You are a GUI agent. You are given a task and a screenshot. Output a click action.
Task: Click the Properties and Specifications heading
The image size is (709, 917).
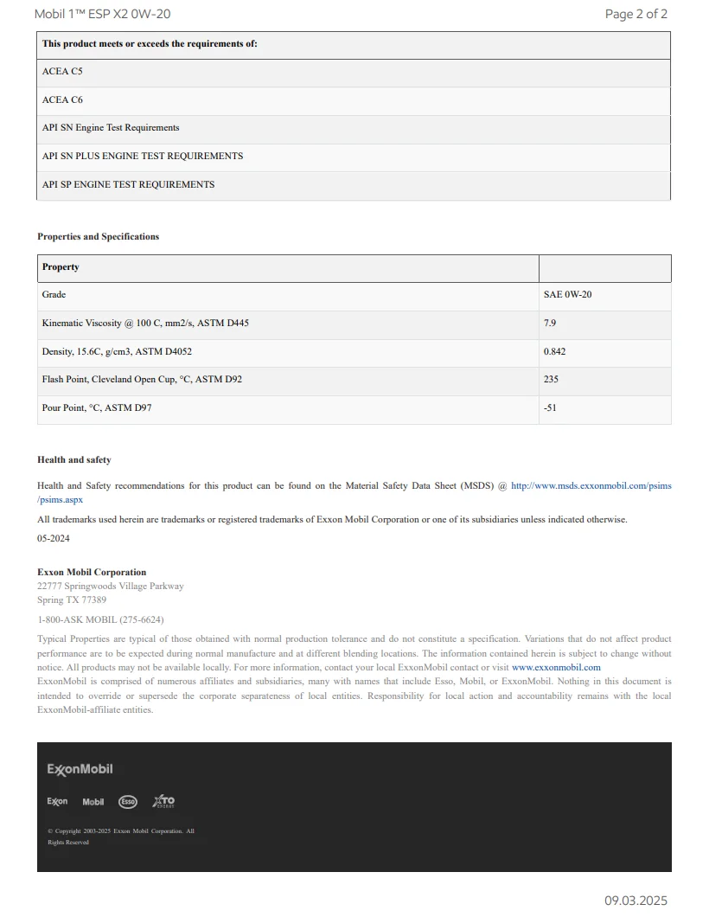point(99,236)
